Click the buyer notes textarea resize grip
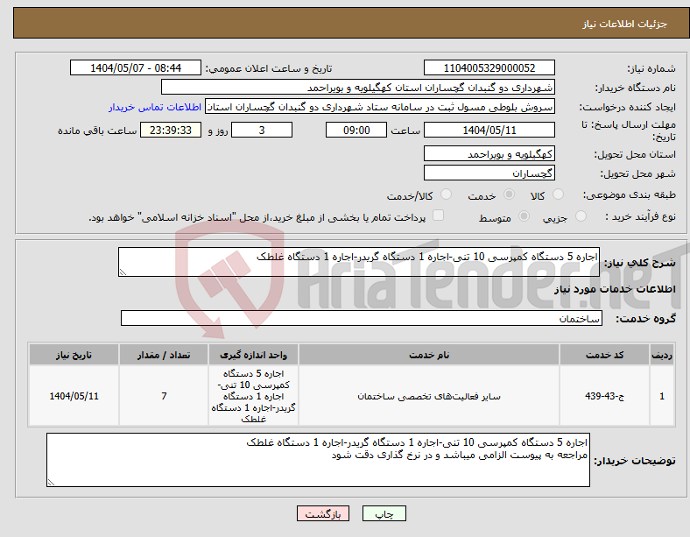This screenshot has width=690, height=537. pos(51,483)
